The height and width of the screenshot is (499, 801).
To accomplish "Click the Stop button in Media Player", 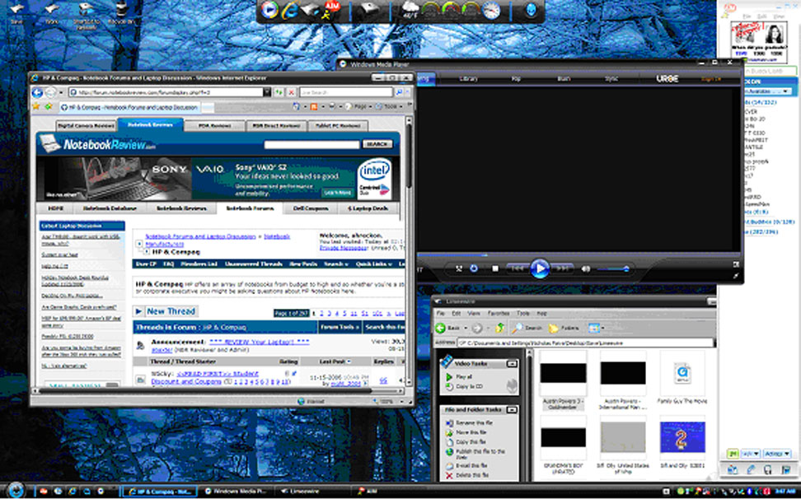I will point(495,268).
